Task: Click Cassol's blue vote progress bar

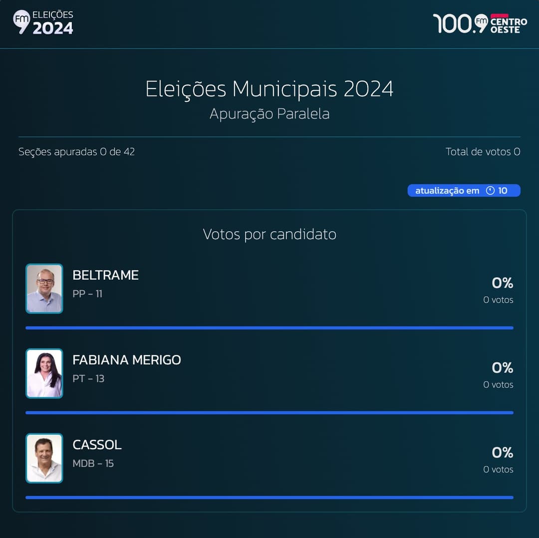Action: 269,498
